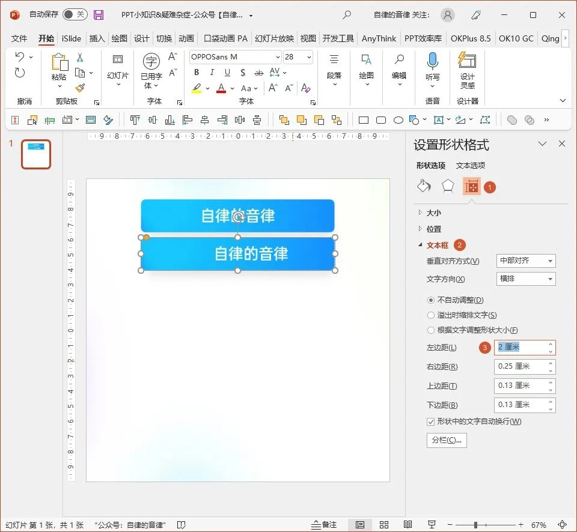This screenshot has width=577, height=532.
Task: Open 备注 notes from the status bar
Action: 325,524
